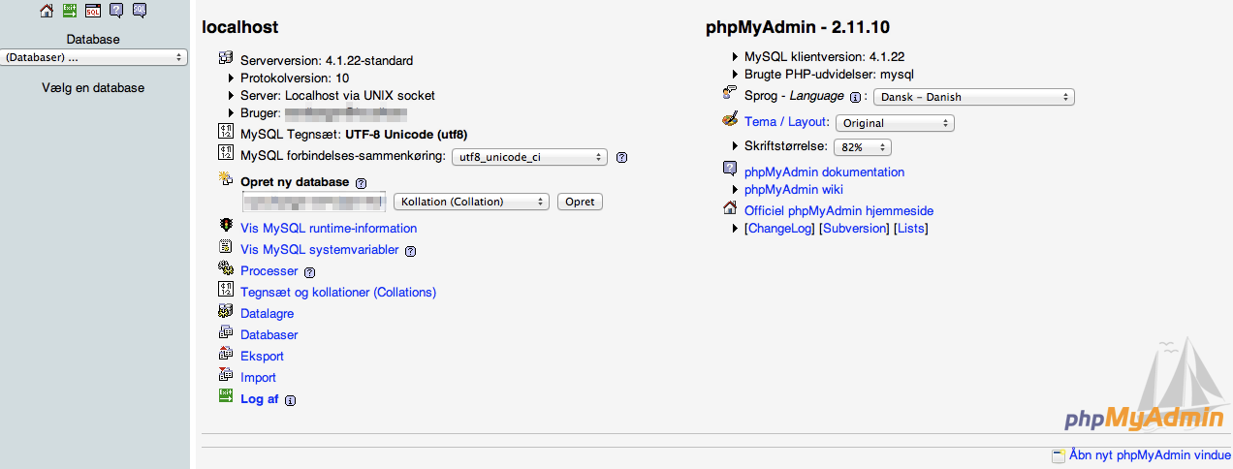
Task: Open the Datalagre link
Action: click(x=267, y=314)
